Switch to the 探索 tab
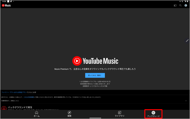This screenshot has height=119, width=190. (69, 114)
